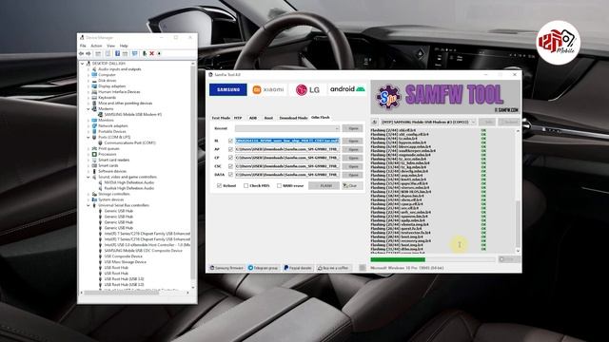Image resolution: width=609 pixels, height=342 pixels.
Task: Click the forward arrow in the Device Manager toolbar
Action: pyautogui.click(x=88, y=53)
